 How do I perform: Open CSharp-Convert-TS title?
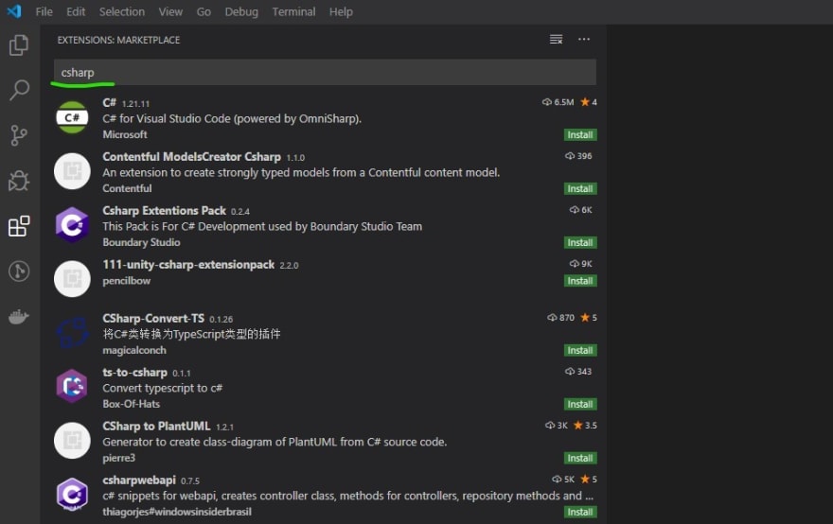[153, 318]
